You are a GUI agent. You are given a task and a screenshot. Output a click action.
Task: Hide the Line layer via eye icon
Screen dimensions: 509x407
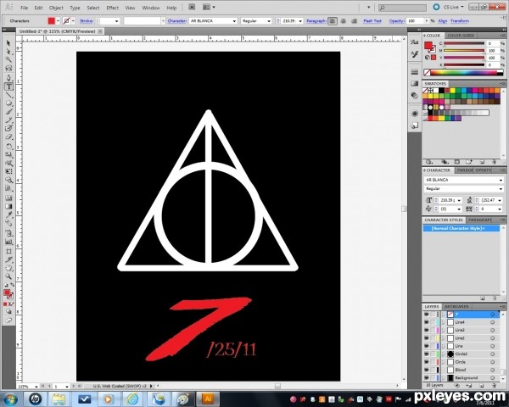coord(426,346)
